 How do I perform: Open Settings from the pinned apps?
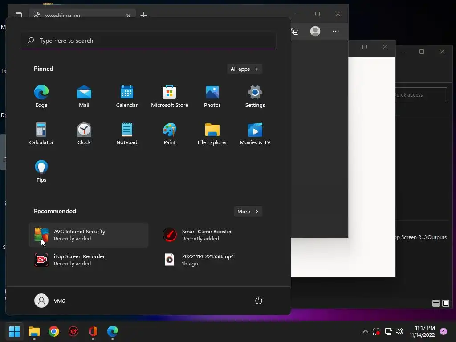click(255, 97)
